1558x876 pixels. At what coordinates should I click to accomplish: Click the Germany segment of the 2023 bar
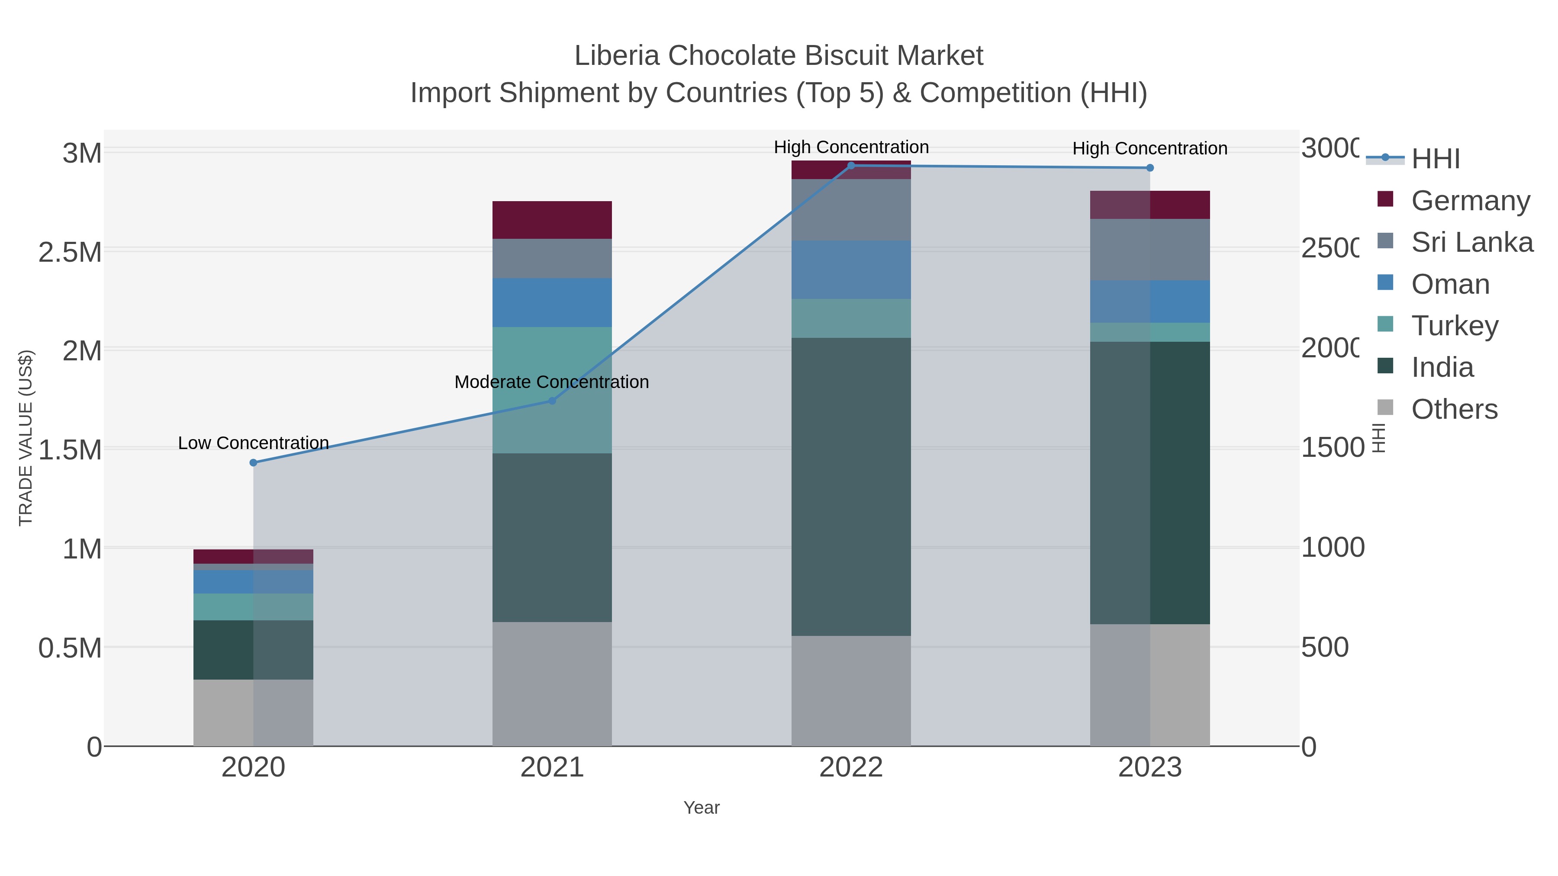click(1150, 205)
